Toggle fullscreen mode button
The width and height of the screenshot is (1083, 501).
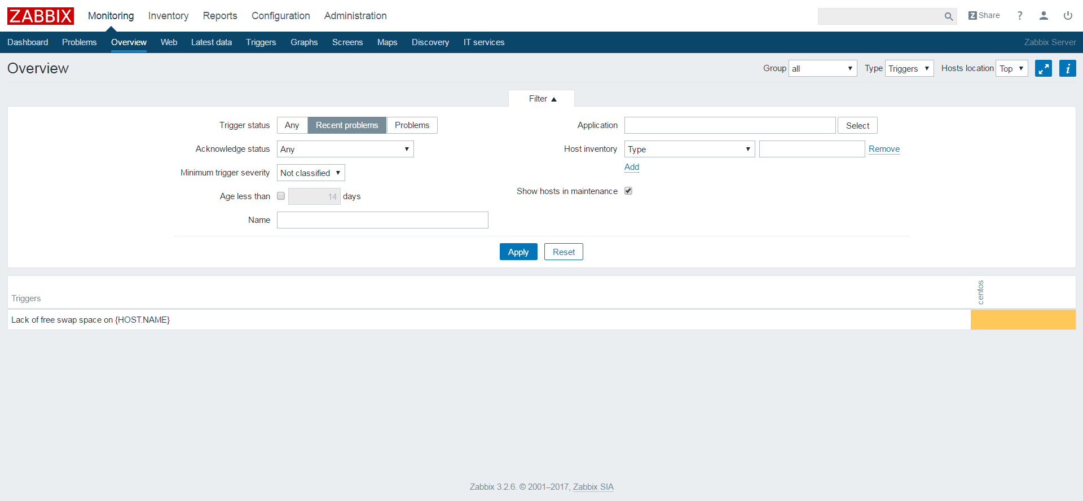pos(1044,68)
